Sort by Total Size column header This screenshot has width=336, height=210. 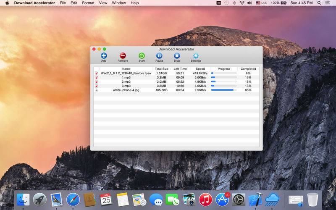pyautogui.click(x=162, y=69)
